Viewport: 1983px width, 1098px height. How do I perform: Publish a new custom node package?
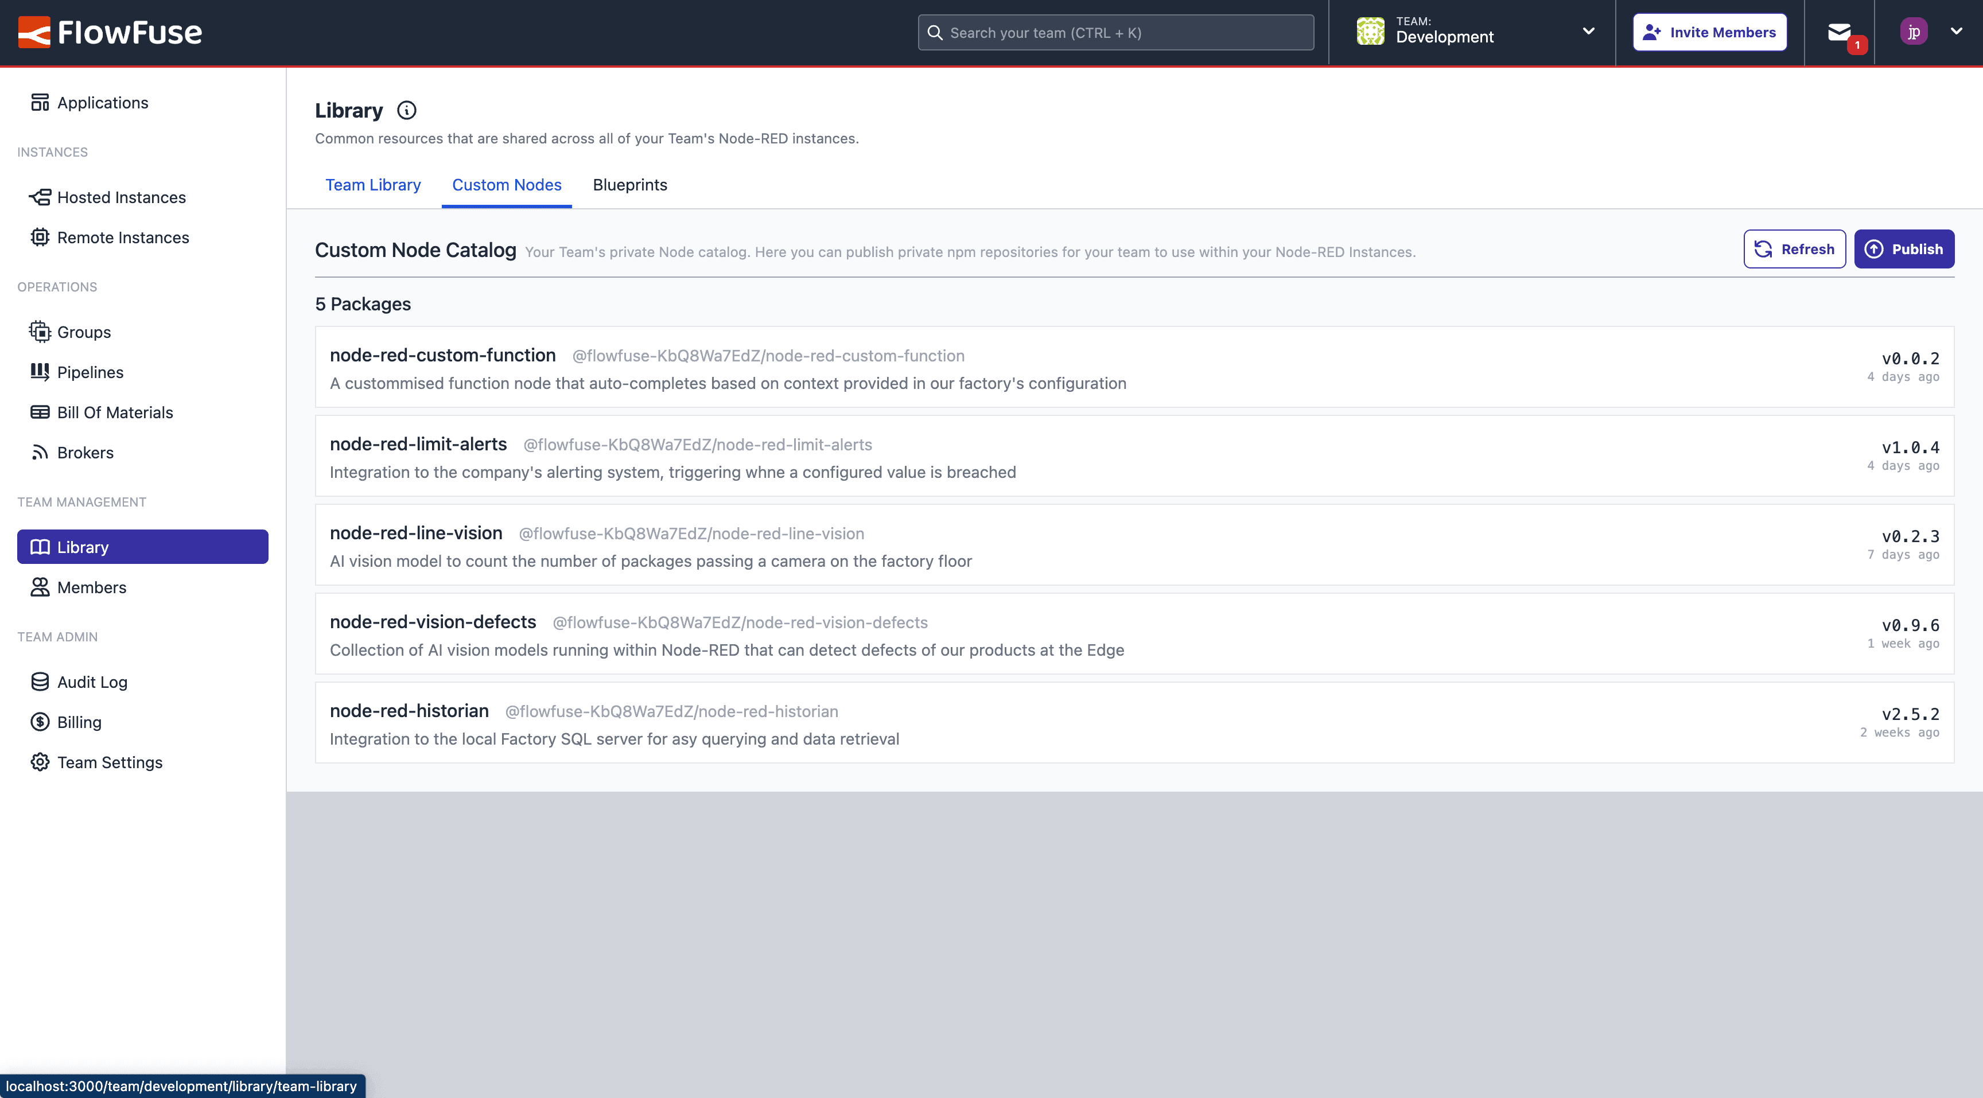(1904, 248)
